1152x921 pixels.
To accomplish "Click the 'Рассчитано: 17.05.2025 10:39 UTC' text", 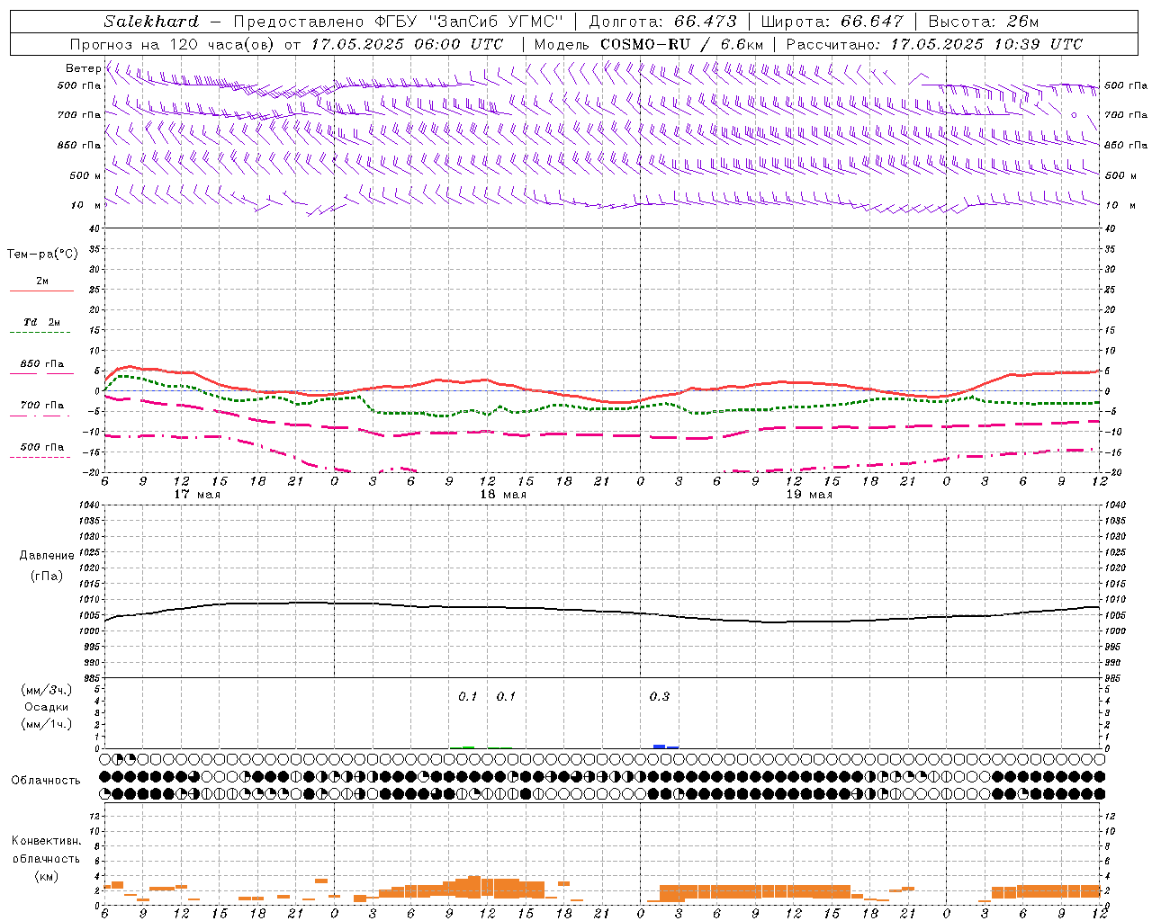I will point(934,44).
